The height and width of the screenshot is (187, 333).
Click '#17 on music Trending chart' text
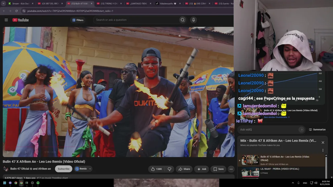point(52,178)
